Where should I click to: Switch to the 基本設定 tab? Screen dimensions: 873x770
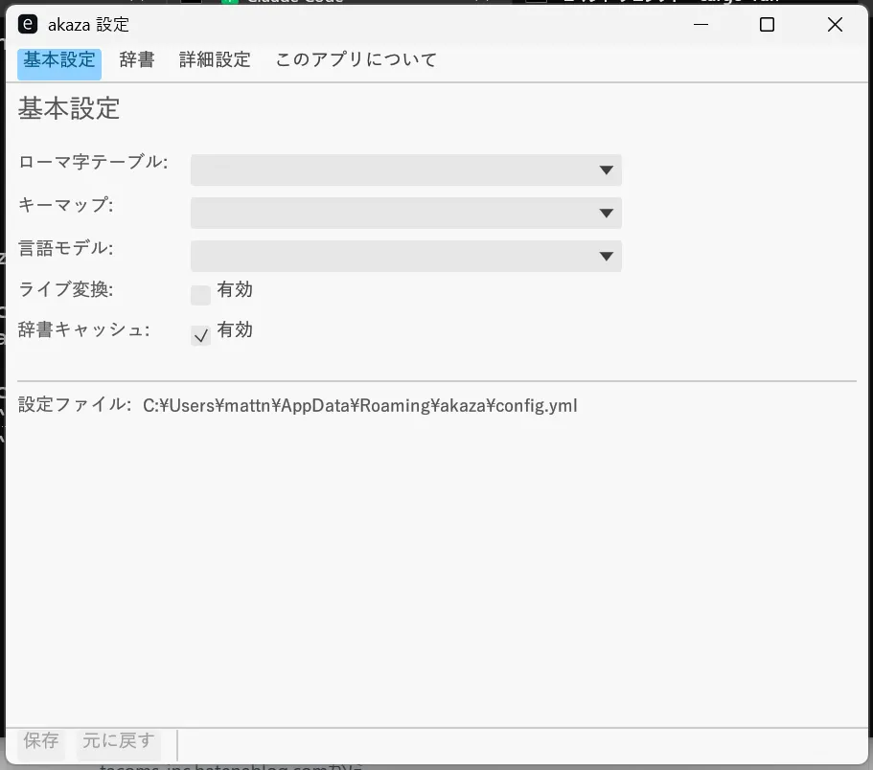point(59,64)
